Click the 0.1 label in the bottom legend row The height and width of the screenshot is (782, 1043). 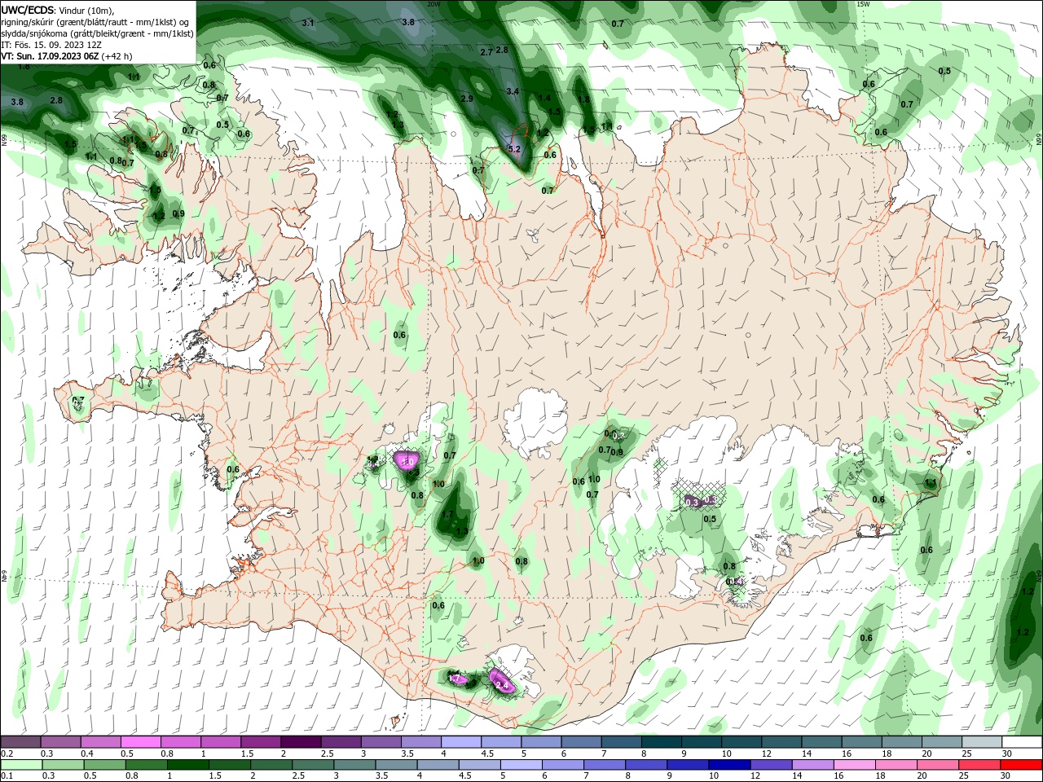[7, 776]
